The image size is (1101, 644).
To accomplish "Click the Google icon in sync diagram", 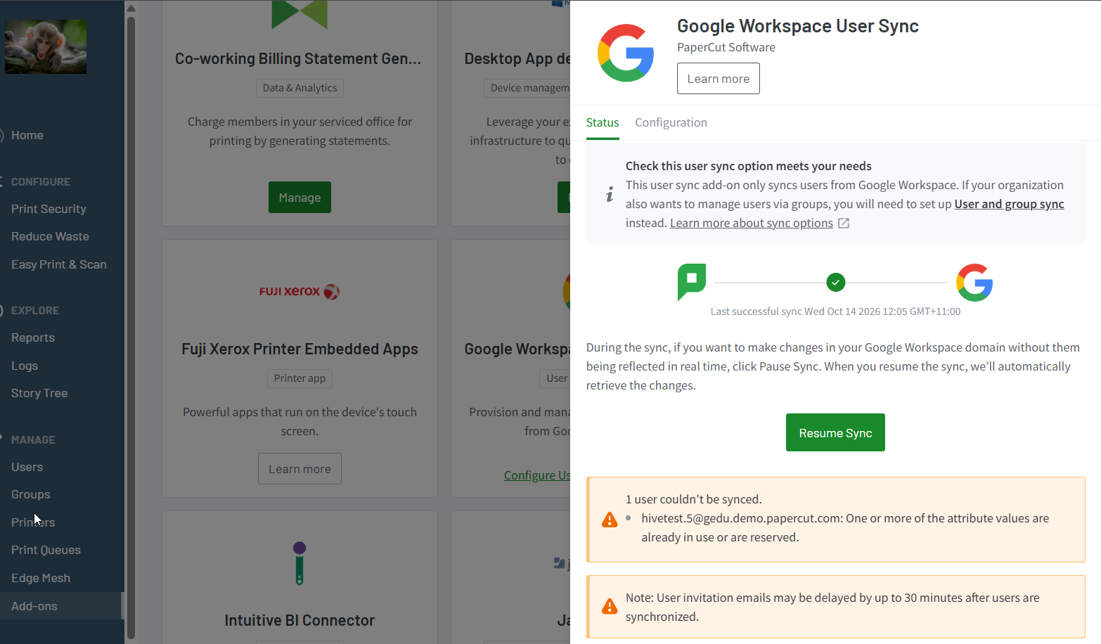I will click(x=974, y=283).
